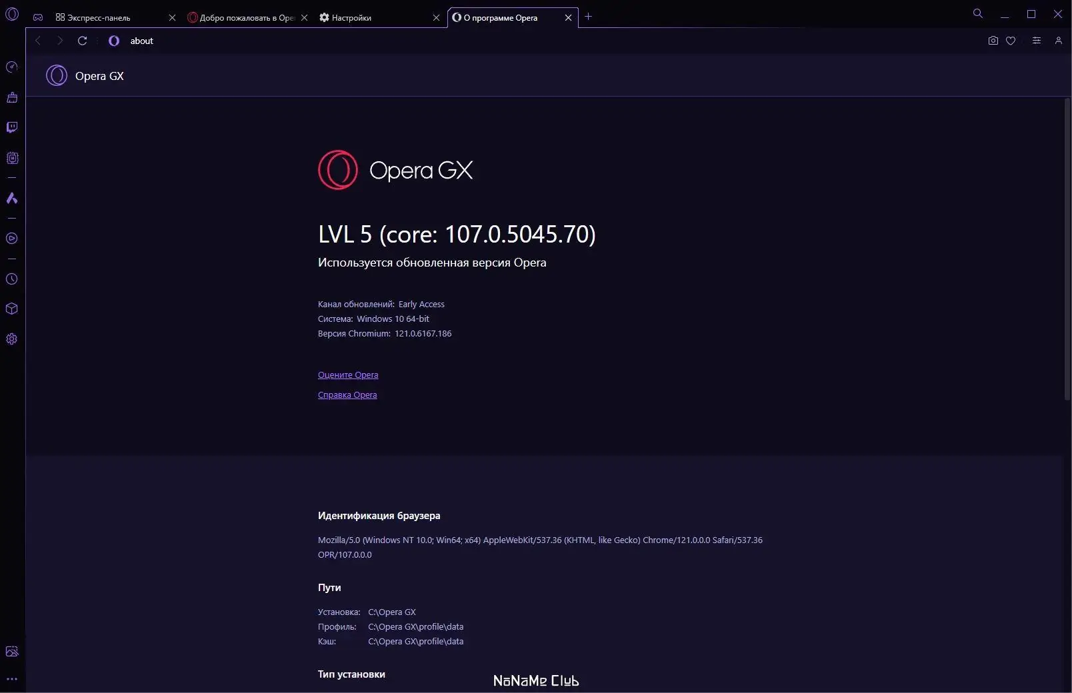This screenshot has height=693, width=1072.
Task: Open the profile account icon
Action: [1059, 41]
